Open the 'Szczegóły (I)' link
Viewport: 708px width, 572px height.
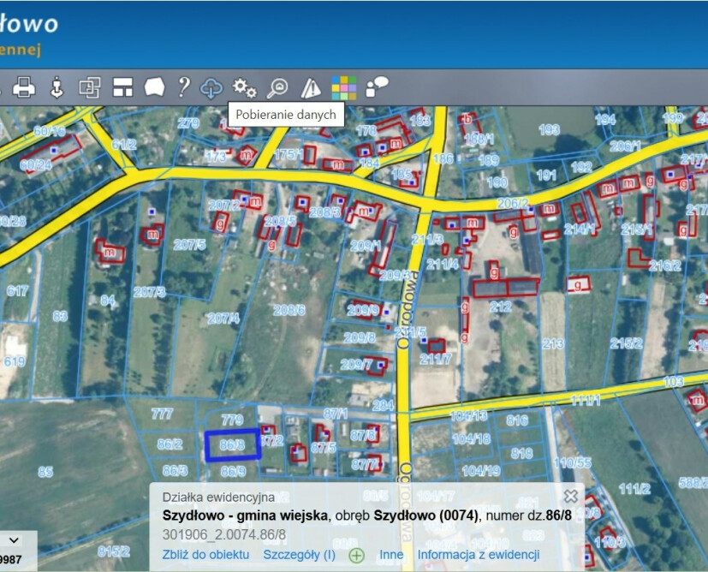point(299,554)
